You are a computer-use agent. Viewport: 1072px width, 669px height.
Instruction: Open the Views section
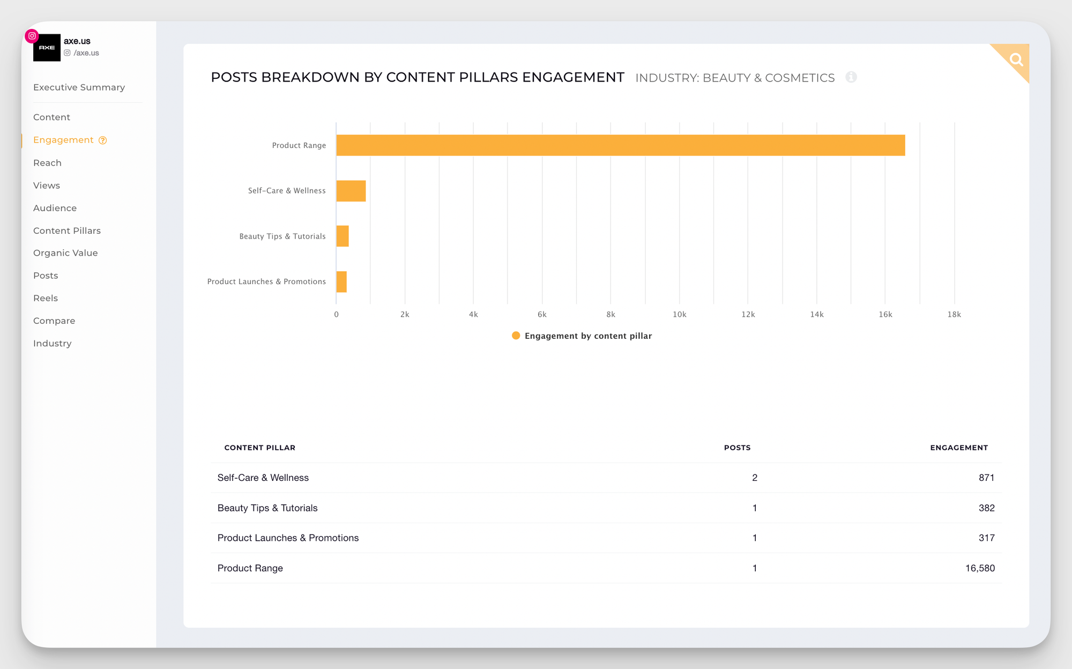tap(46, 185)
